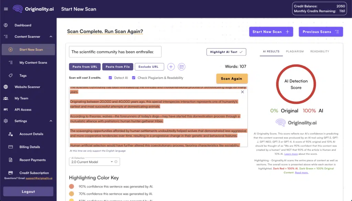The image size is (352, 201).
Task: Uncheck the Detect AI checkbox
Action: [110, 78]
